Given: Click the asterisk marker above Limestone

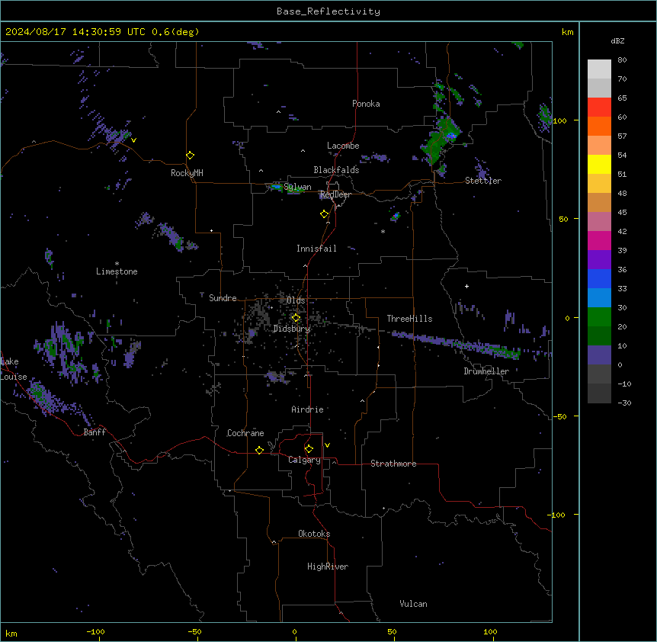Looking at the screenshot, I should [x=117, y=264].
